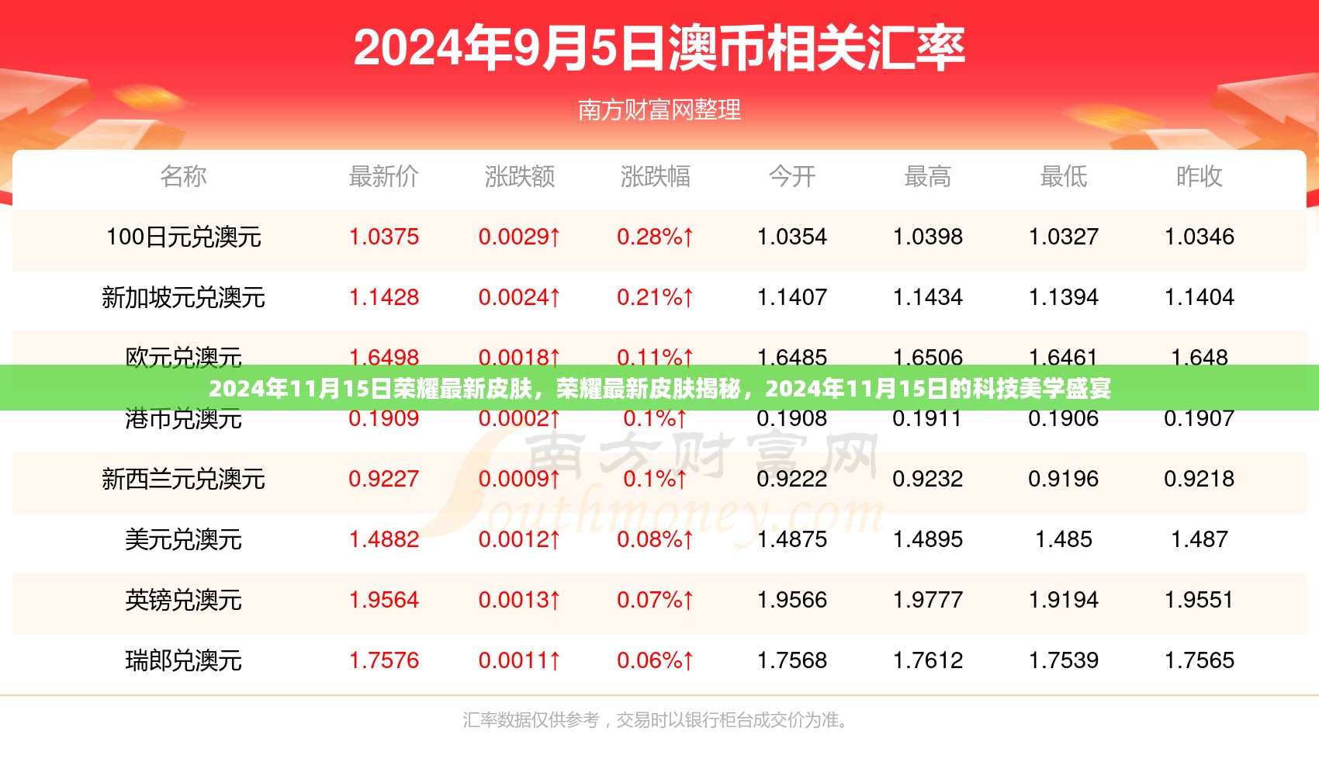Click low value 1.485
The height and width of the screenshot is (776, 1319).
click(x=1064, y=539)
